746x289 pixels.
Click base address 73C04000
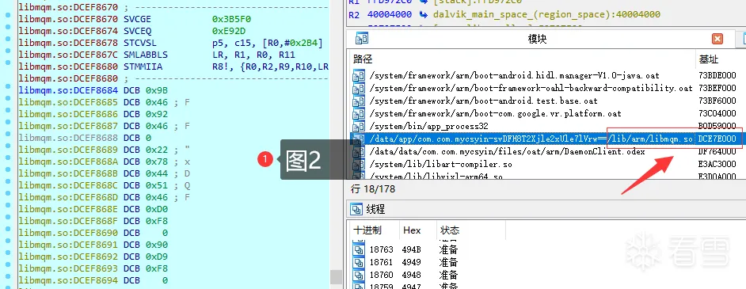coord(717,114)
